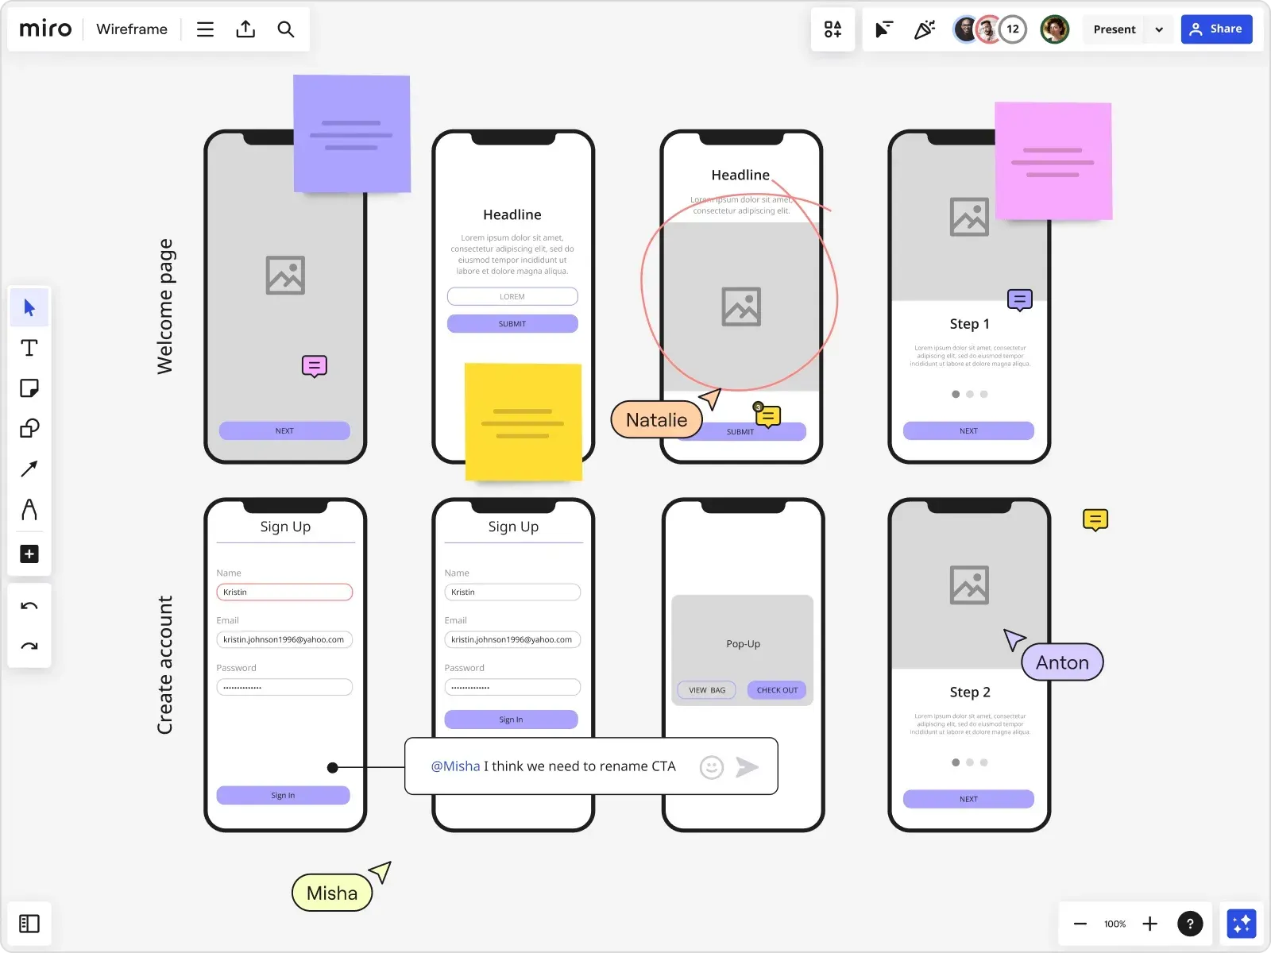Click the Share button
The width and height of the screenshot is (1271, 953).
click(1216, 29)
